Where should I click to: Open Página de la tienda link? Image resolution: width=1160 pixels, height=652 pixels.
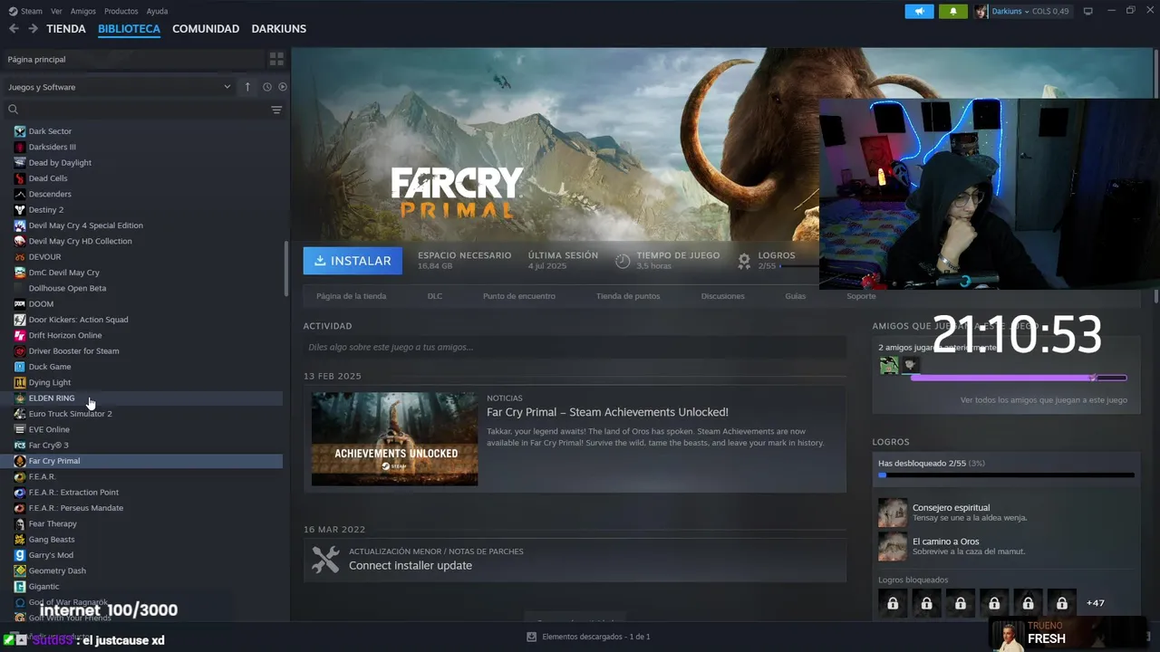click(x=351, y=296)
